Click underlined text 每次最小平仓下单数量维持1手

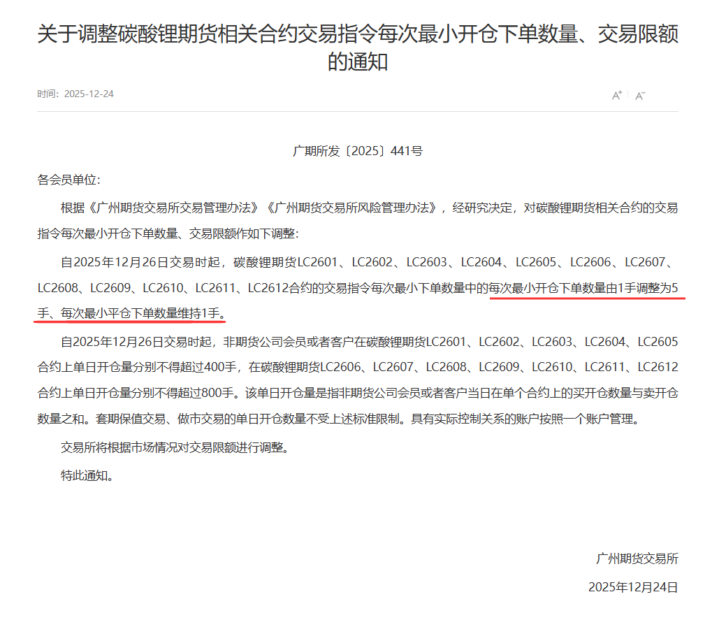click(x=140, y=313)
